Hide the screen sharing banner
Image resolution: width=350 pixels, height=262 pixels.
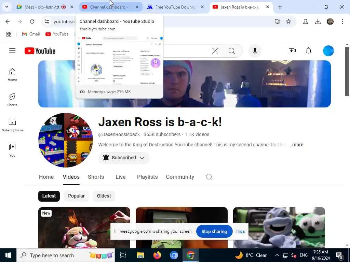(240, 231)
